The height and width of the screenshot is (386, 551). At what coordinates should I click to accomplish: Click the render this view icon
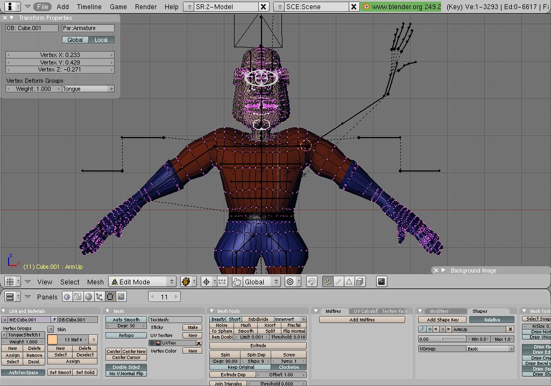382,282
